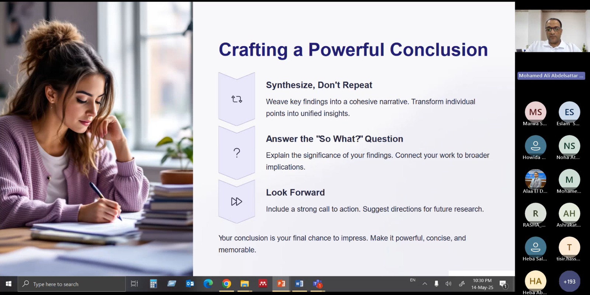Switch to PowerPoint in the taskbar
The width and height of the screenshot is (590, 295).
(281, 284)
